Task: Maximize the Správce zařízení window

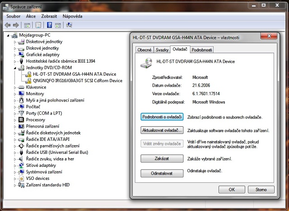Action: (x=264, y=5)
